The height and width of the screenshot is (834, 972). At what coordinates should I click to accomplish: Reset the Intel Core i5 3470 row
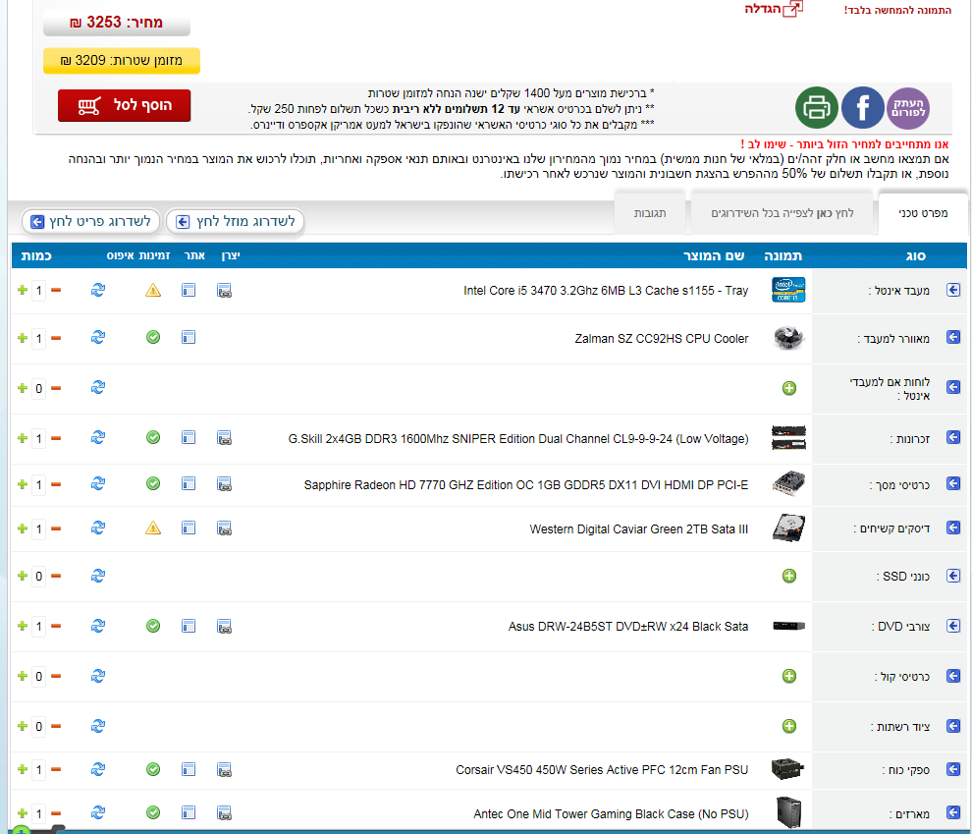click(98, 290)
